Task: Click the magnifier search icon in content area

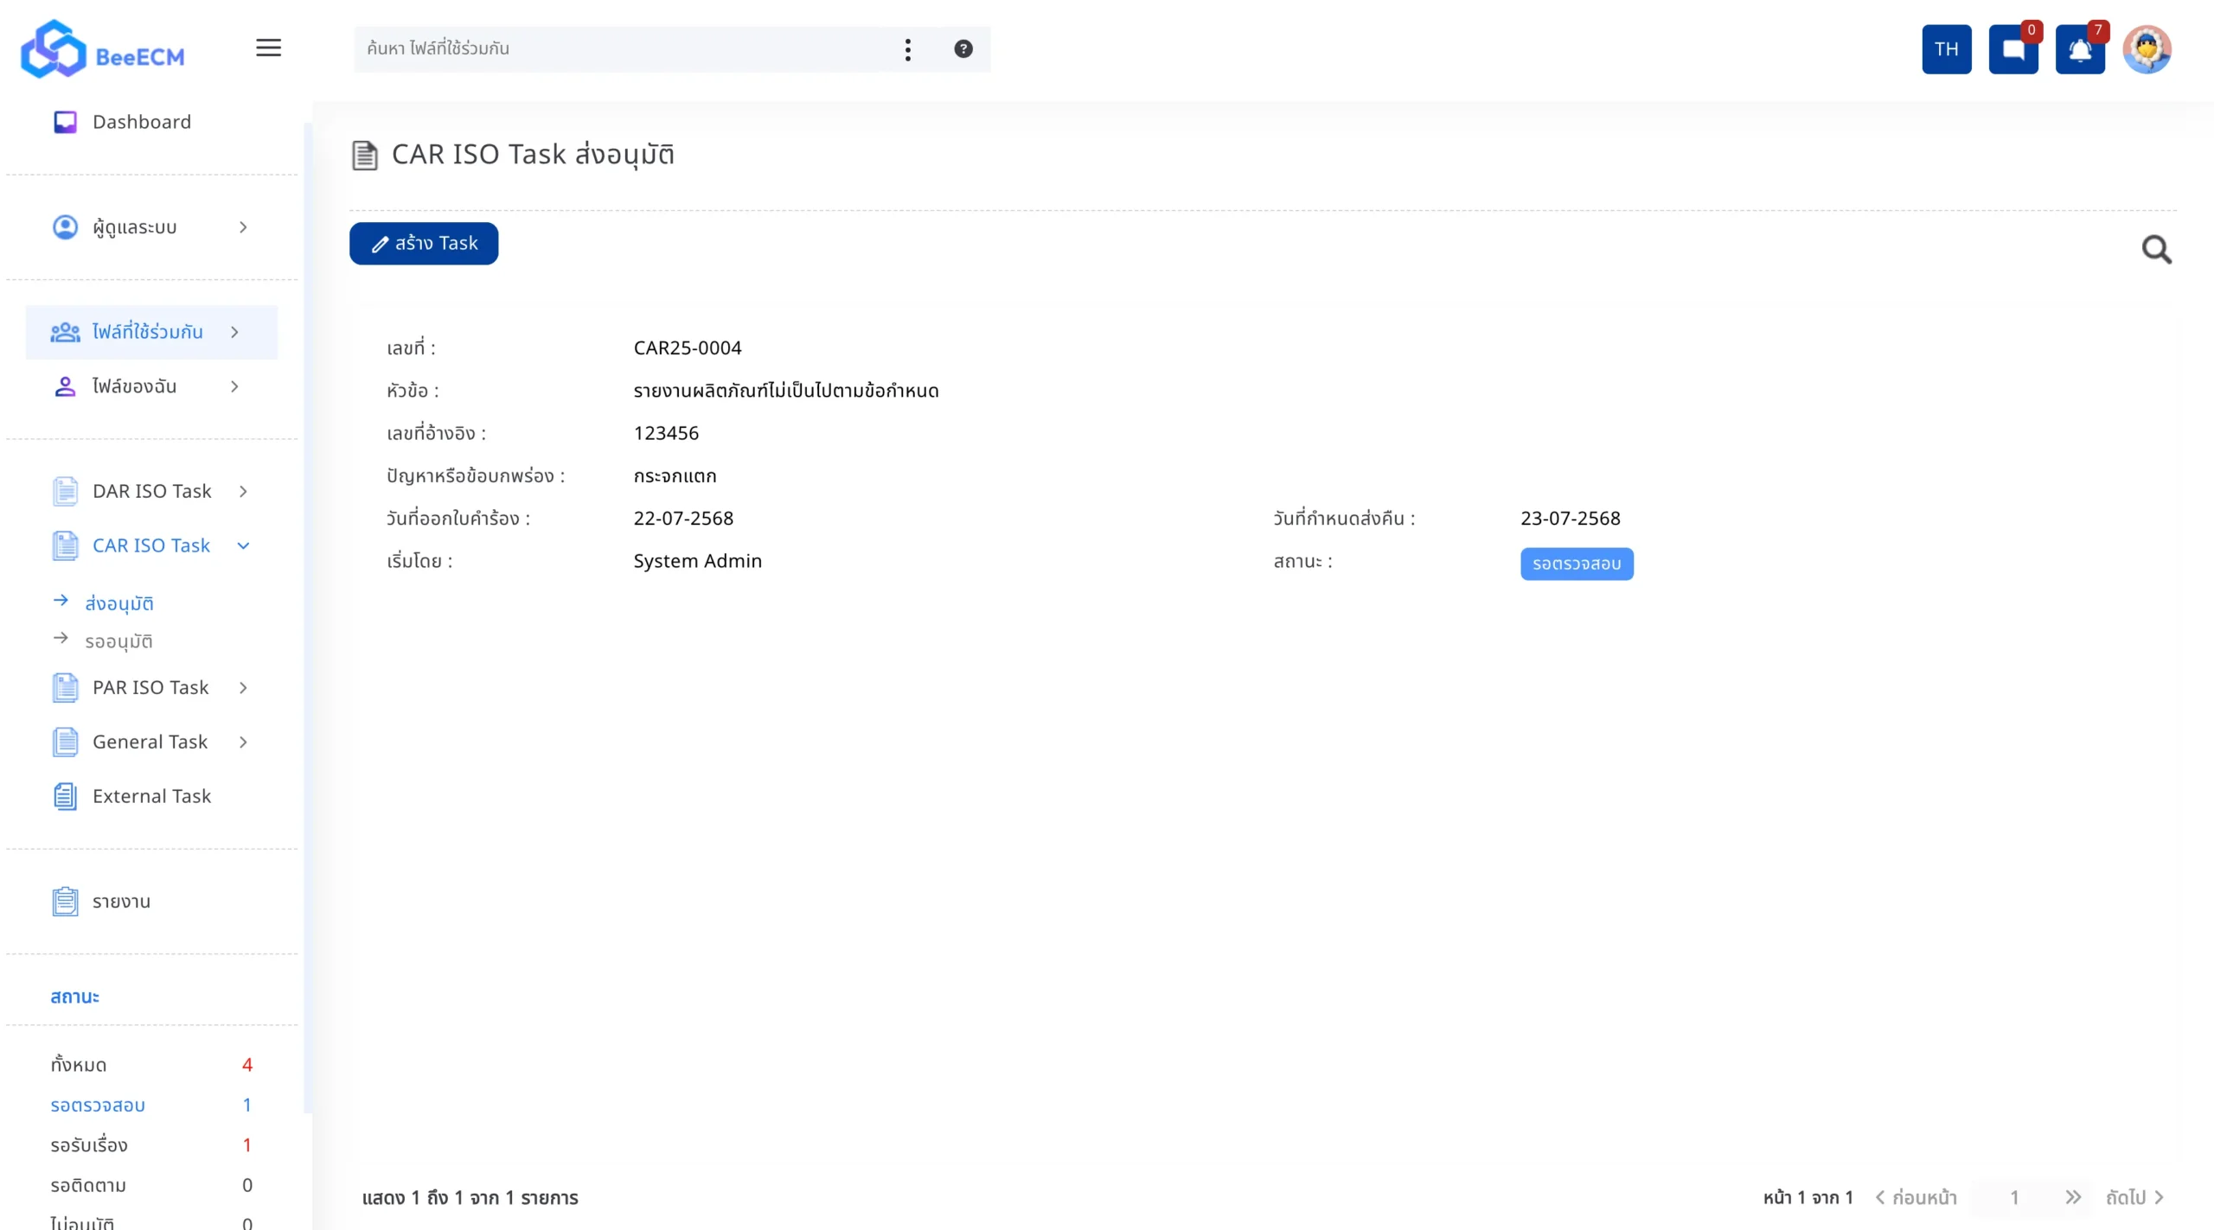Action: click(2155, 250)
